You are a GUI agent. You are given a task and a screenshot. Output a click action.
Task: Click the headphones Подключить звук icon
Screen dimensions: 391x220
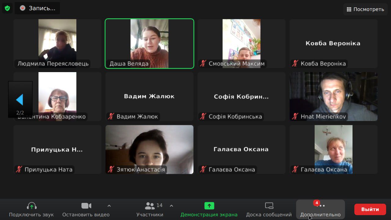pos(31,206)
